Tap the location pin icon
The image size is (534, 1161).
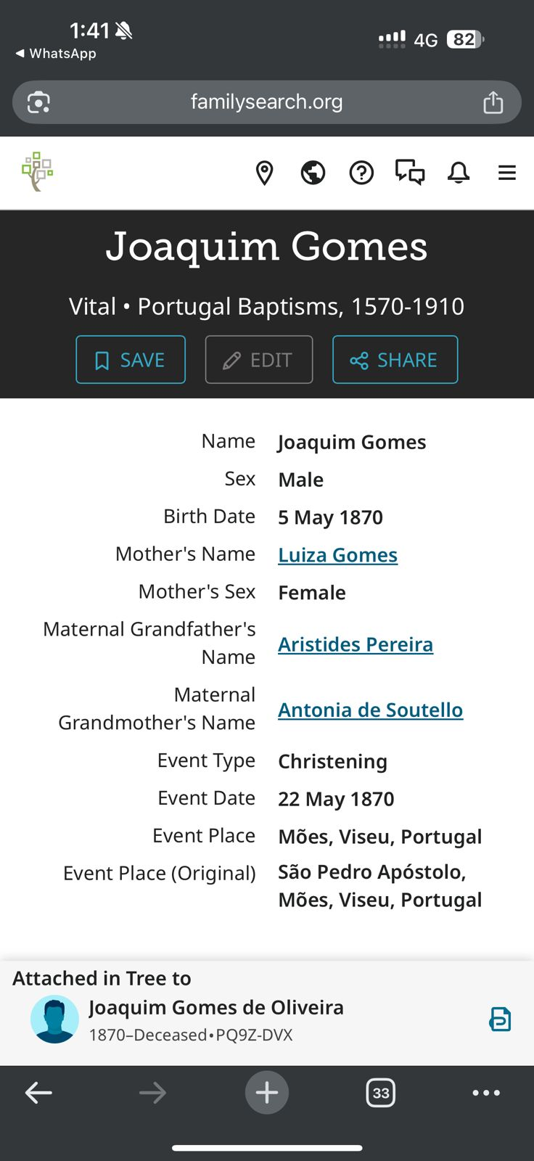pyautogui.click(x=265, y=173)
